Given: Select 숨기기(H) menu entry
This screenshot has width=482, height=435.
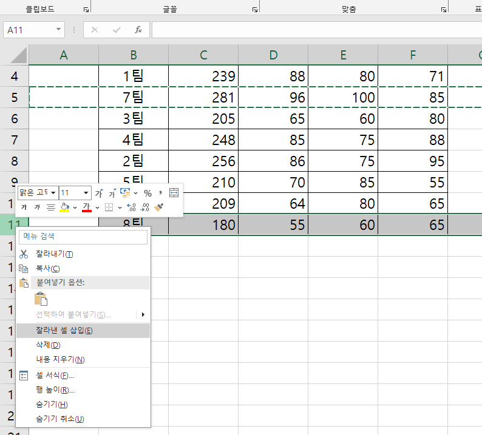Looking at the screenshot, I should 83,405.
